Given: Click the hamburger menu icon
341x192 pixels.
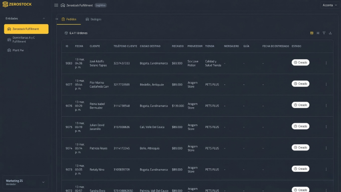Looking at the screenshot, I should coord(56,5).
